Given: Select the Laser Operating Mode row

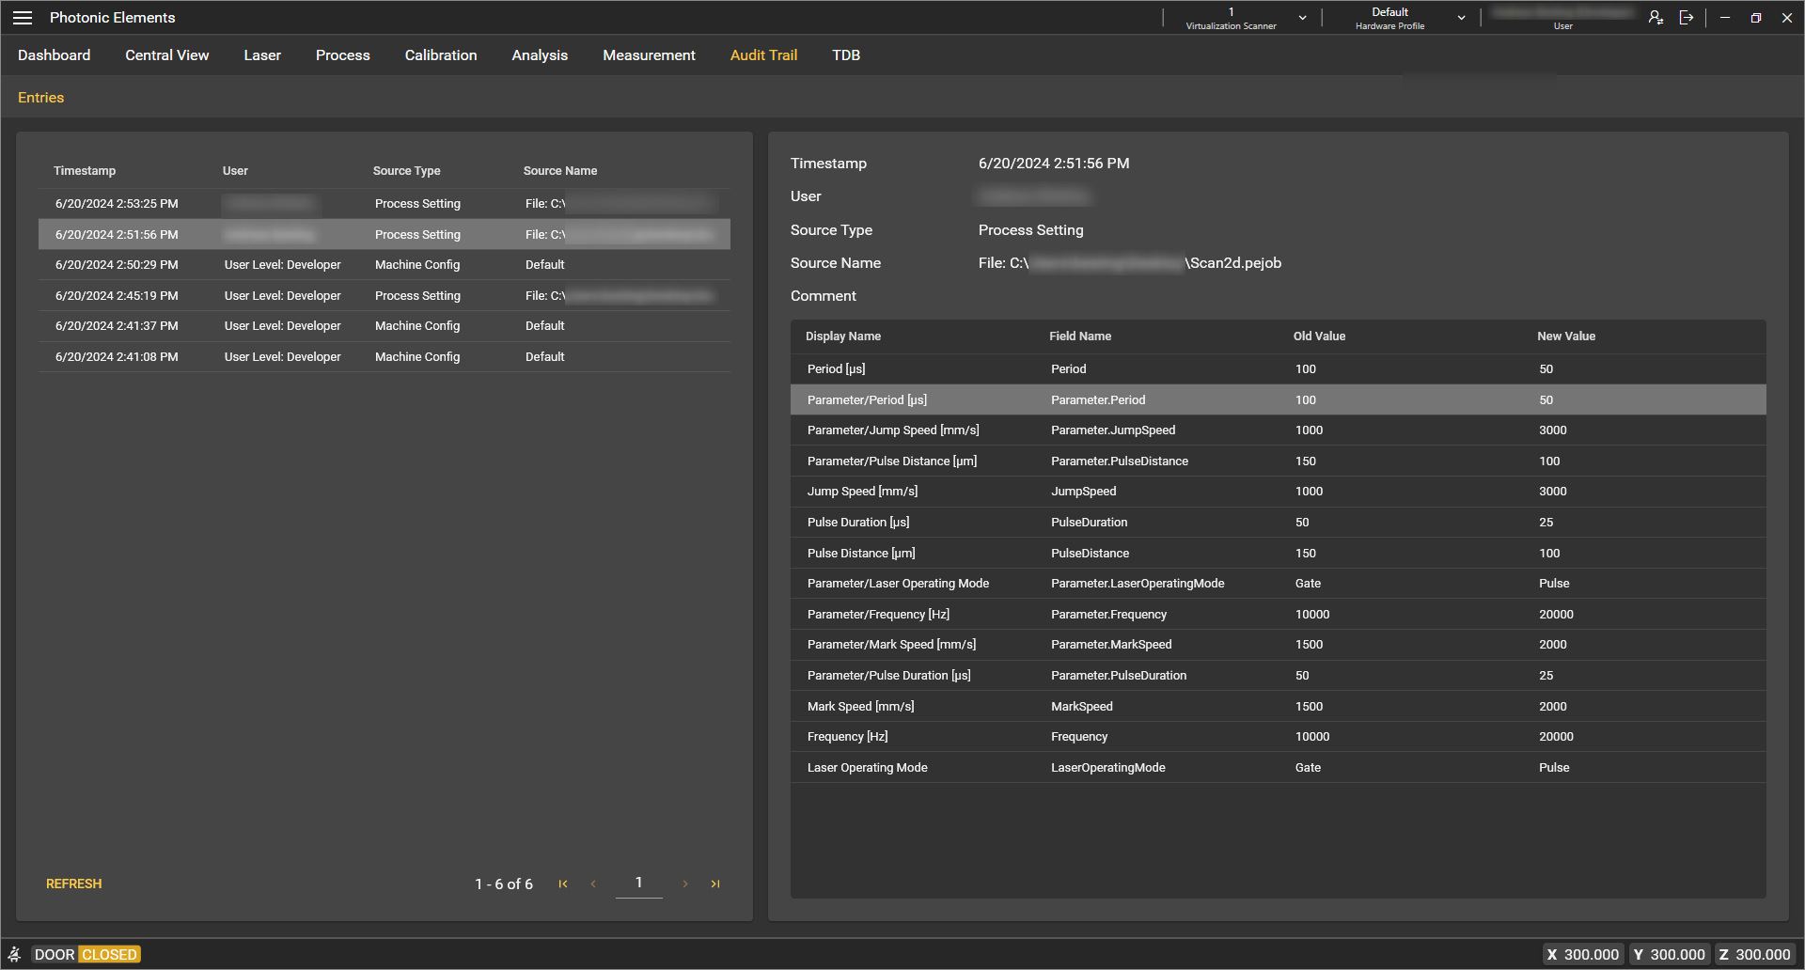Looking at the screenshot, I should coord(1279,768).
